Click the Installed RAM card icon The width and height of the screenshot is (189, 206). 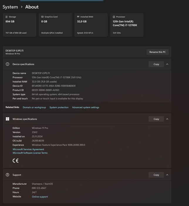[78, 17]
